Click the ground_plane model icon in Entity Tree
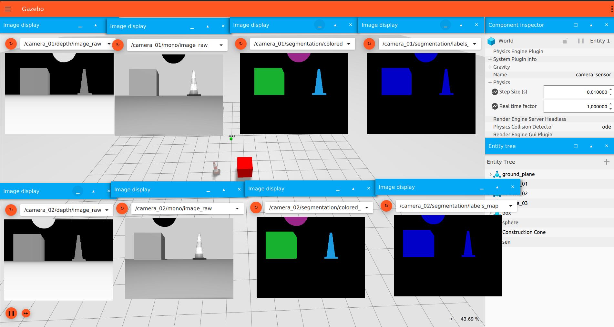614x327 pixels. 497,174
